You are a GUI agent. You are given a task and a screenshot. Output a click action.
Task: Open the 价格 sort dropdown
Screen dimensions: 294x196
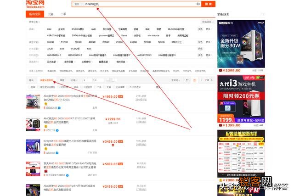74,80
